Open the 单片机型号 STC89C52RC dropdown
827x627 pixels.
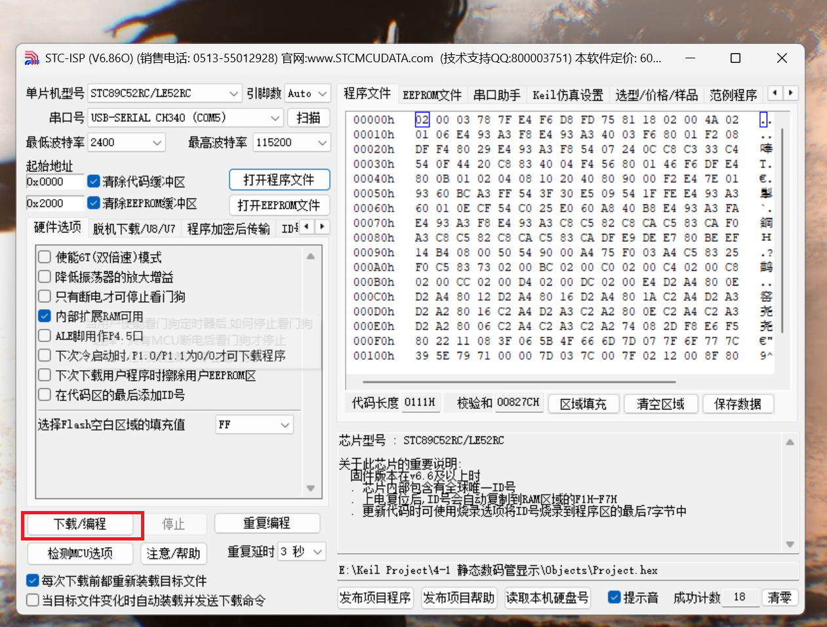165,94
